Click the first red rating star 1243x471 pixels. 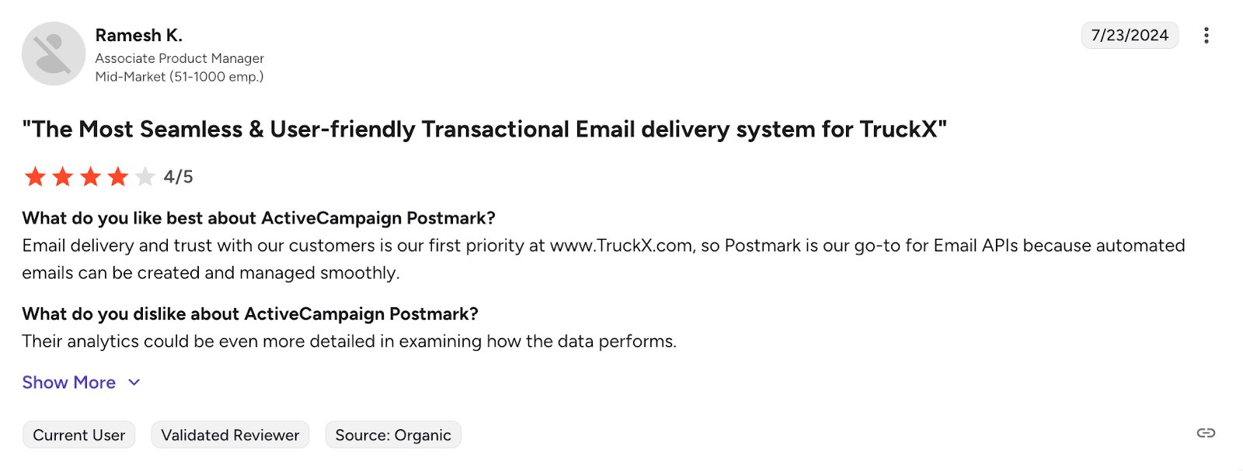point(35,177)
